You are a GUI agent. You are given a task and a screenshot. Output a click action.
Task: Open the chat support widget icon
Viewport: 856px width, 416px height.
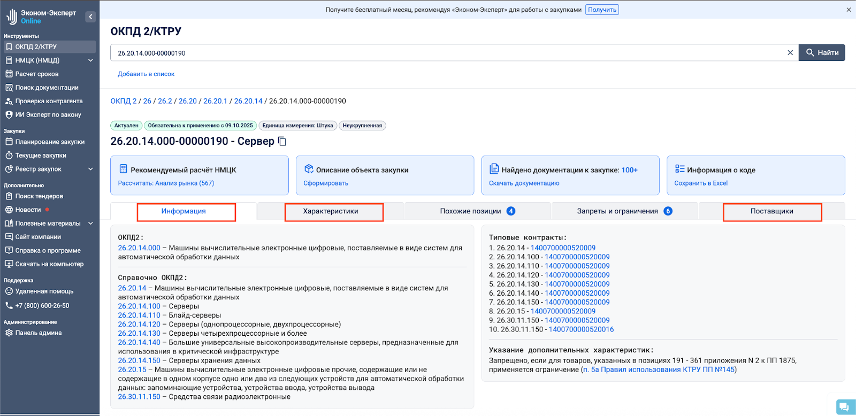844,406
